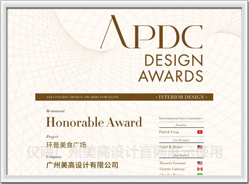Click the 'AWARDS' word in the title
The height and width of the screenshot is (184, 249).
171,76
